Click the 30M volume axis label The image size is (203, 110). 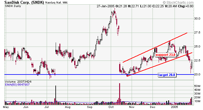[197, 94]
